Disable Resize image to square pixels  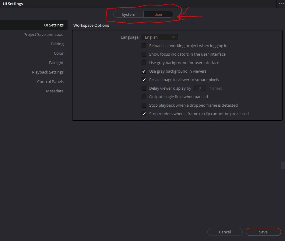(x=144, y=80)
